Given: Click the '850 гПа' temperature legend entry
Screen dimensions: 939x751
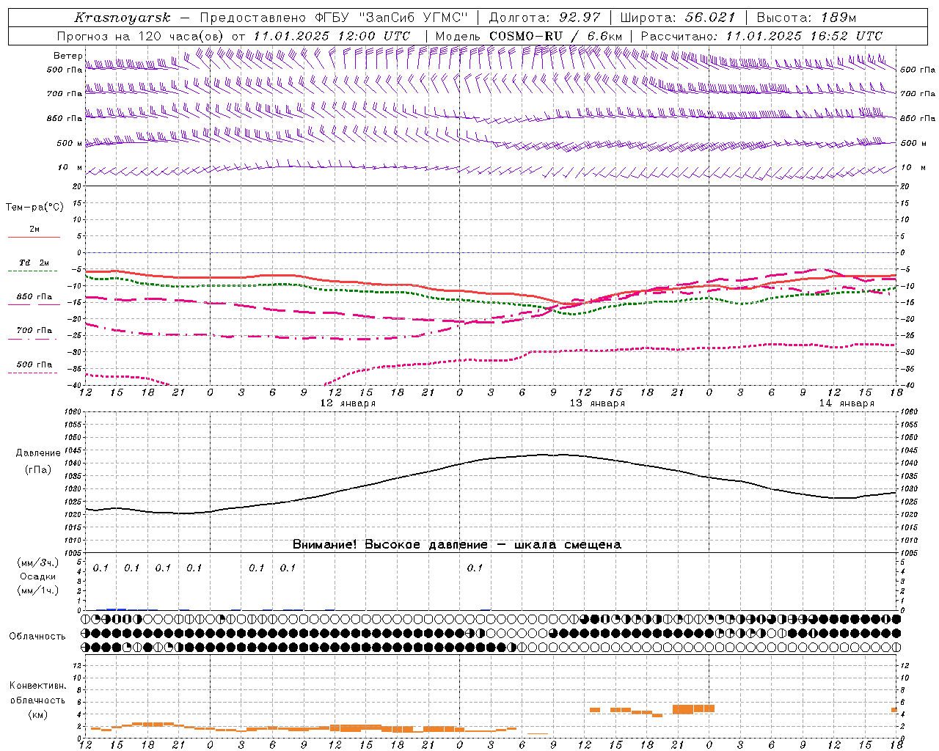Looking at the screenshot, I should 34,297.
